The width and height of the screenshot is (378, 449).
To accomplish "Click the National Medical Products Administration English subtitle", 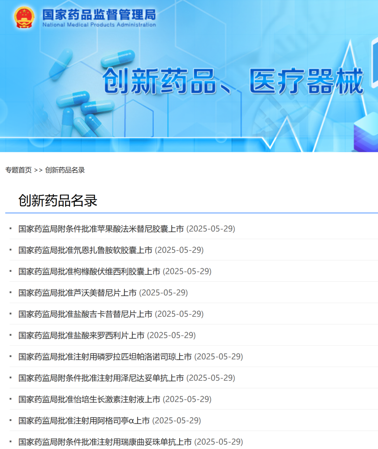I will tap(99, 25).
